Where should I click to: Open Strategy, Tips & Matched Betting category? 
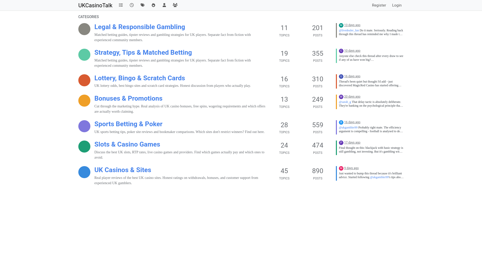pos(143,52)
